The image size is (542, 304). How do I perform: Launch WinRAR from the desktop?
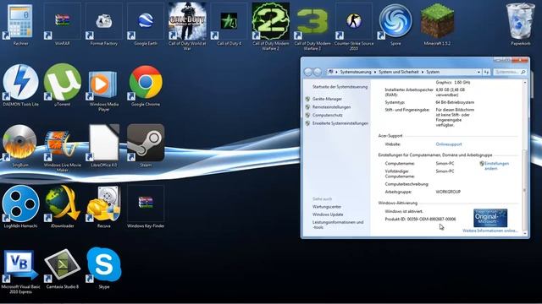tap(62, 21)
